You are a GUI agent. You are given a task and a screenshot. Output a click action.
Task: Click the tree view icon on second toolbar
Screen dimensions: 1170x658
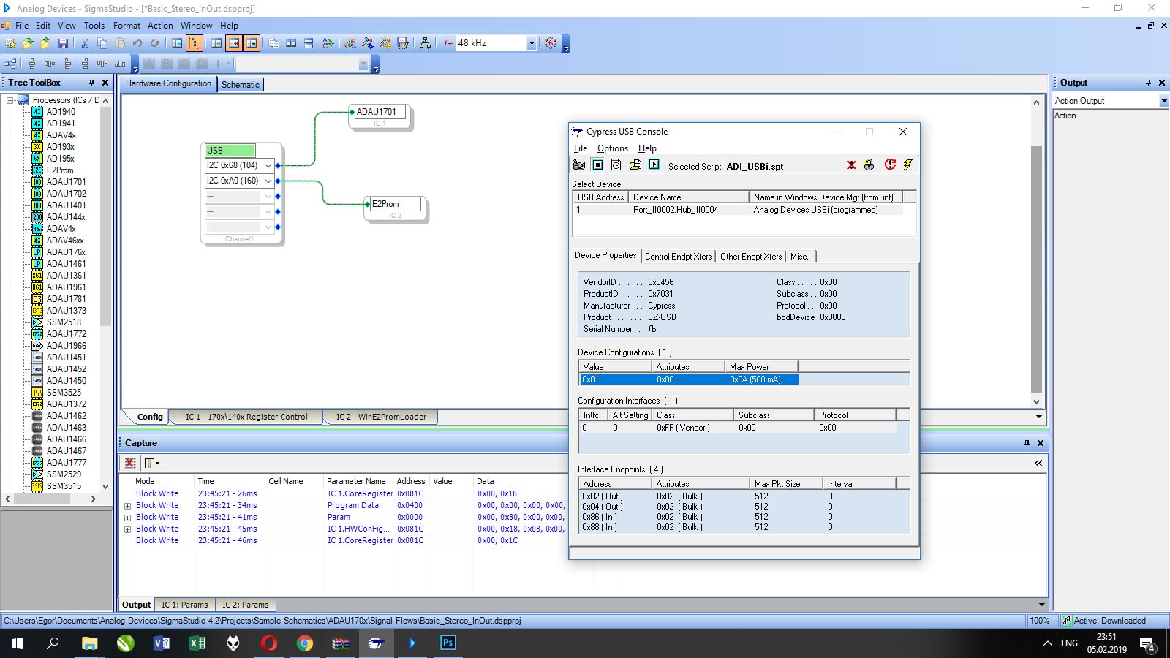[10, 64]
